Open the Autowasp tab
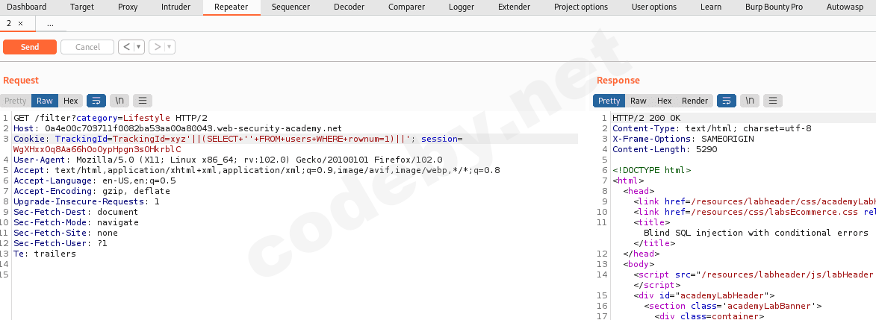 point(845,7)
